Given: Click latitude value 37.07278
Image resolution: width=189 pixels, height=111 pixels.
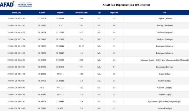Looking at the screenshot, I should (42, 19).
